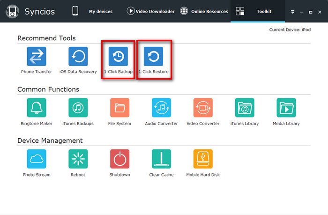Browse the File System
This screenshot has width=328, height=215.
[119, 108]
